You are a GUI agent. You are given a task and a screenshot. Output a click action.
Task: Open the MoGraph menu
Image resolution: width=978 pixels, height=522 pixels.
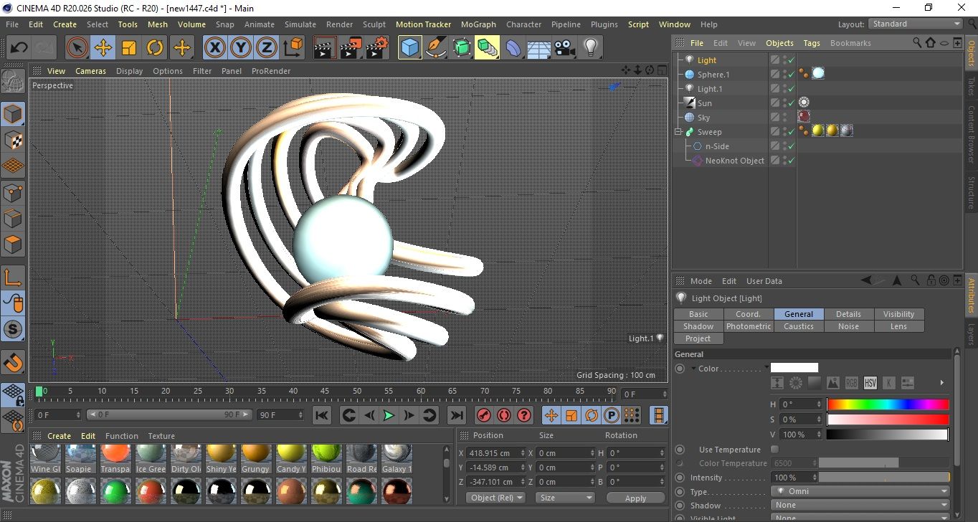click(x=478, y=24)
